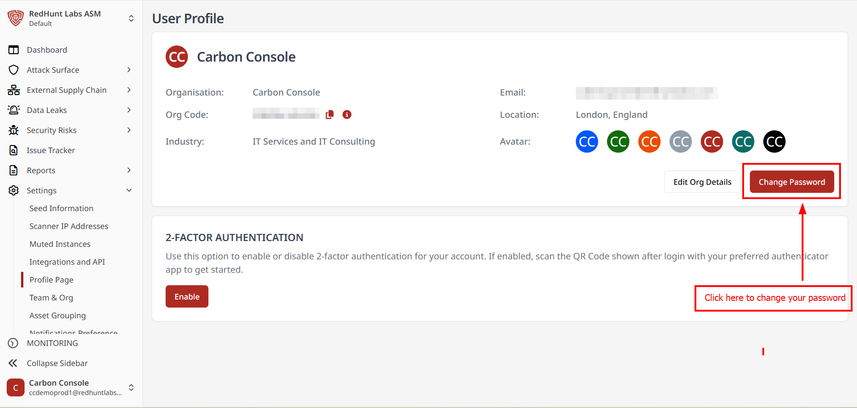Click the Carbon Console organisation value

pos(286,92)
